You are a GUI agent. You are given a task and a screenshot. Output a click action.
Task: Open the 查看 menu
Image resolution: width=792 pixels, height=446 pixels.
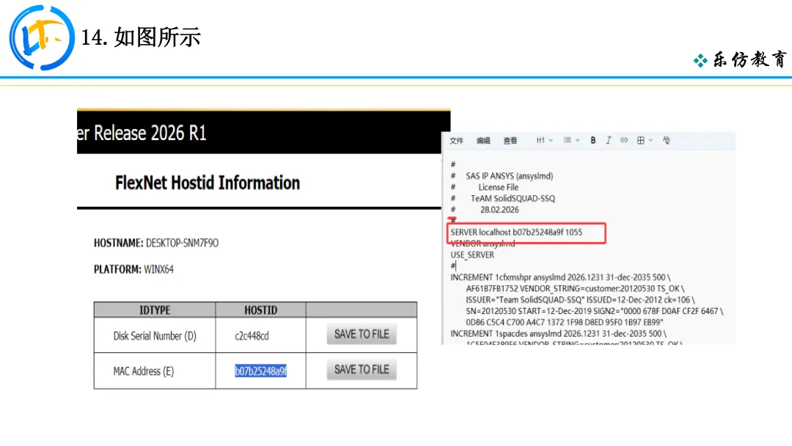[510, 140]
